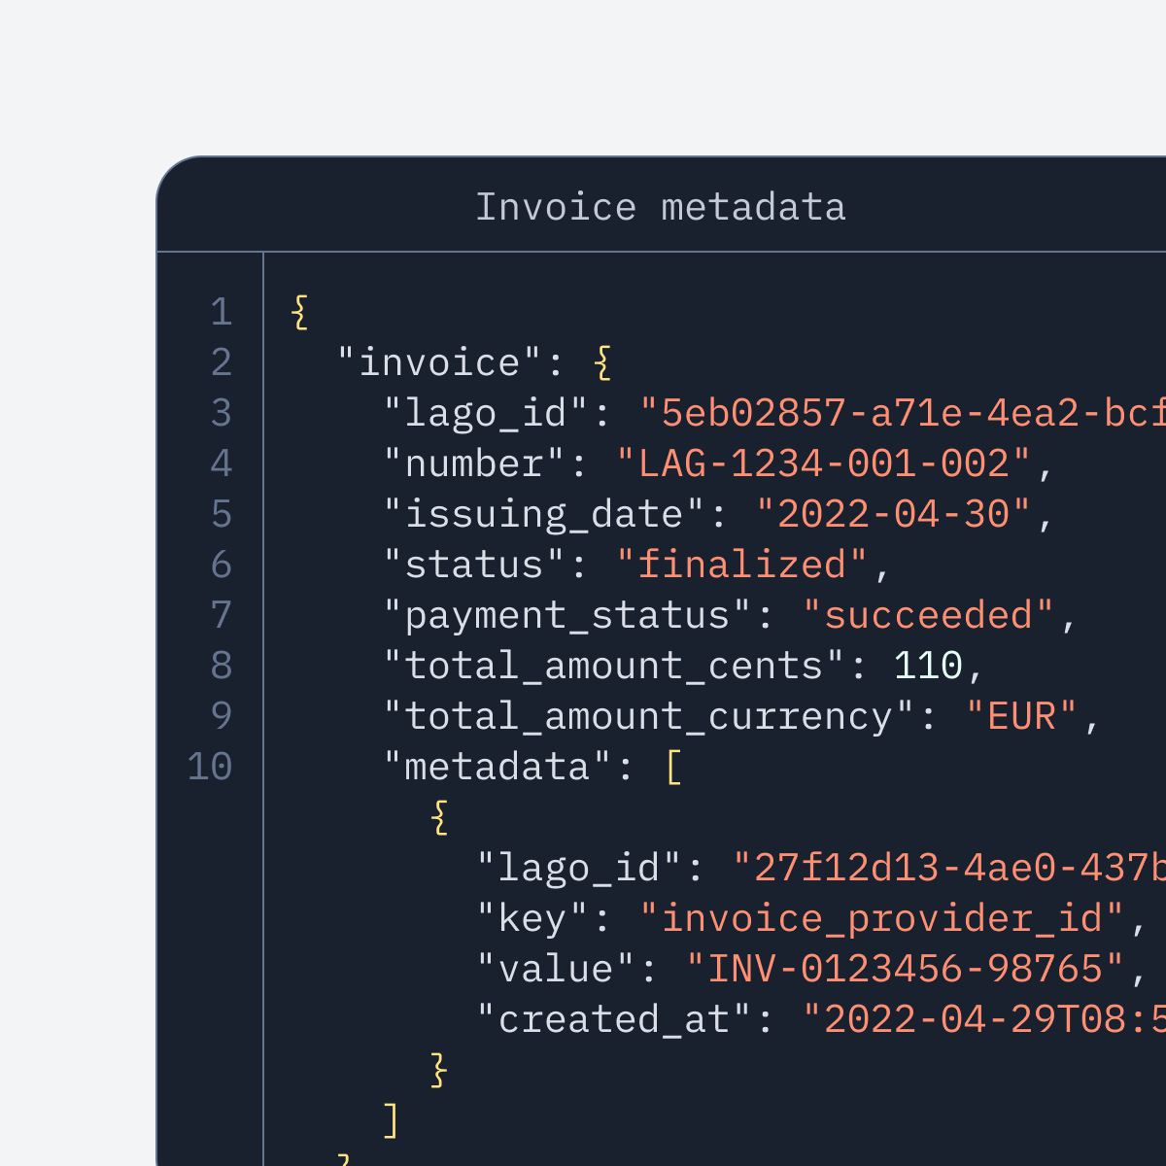1166x1166 pixels.
Task: Click the "status" key on line 6
Action: [x=474, y=565]
